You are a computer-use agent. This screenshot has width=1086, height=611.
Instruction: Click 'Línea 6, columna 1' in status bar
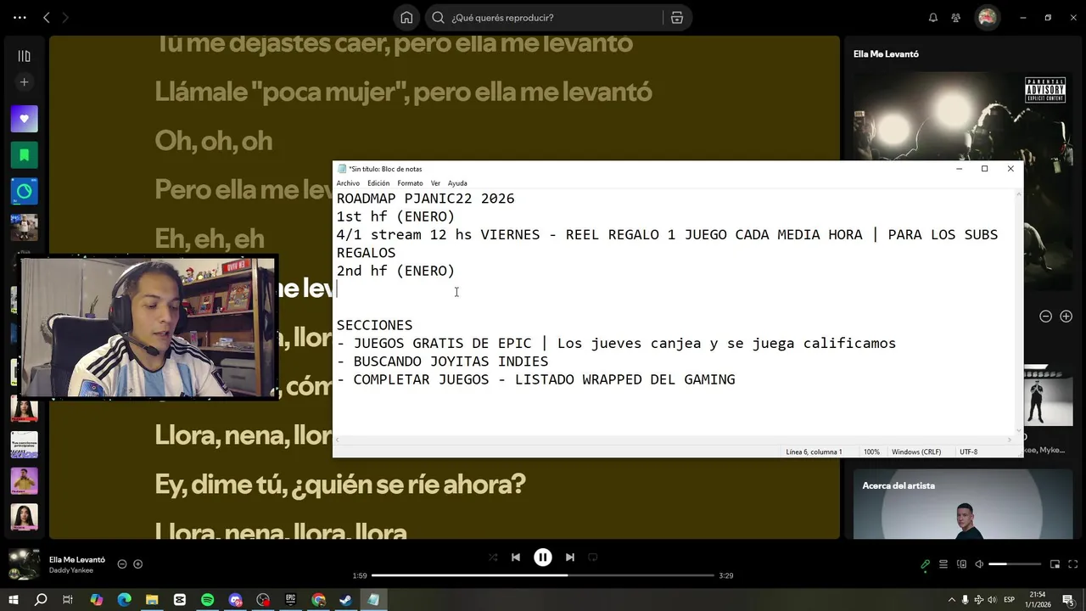[814, 452]
